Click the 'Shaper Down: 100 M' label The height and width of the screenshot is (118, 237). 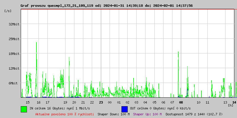(113, 114)
